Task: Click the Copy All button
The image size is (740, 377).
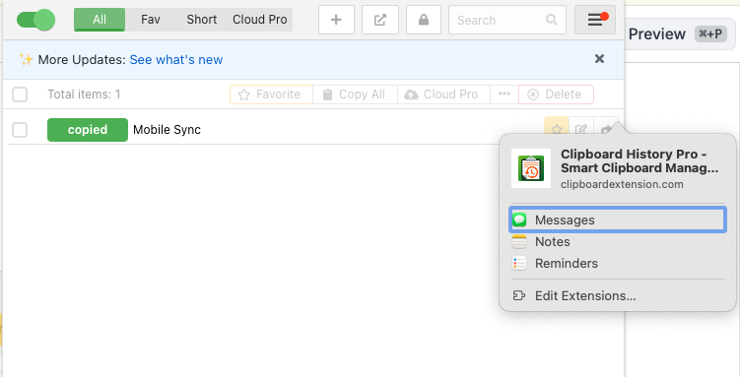Action: pyautogui.click(x=355, y=94)
